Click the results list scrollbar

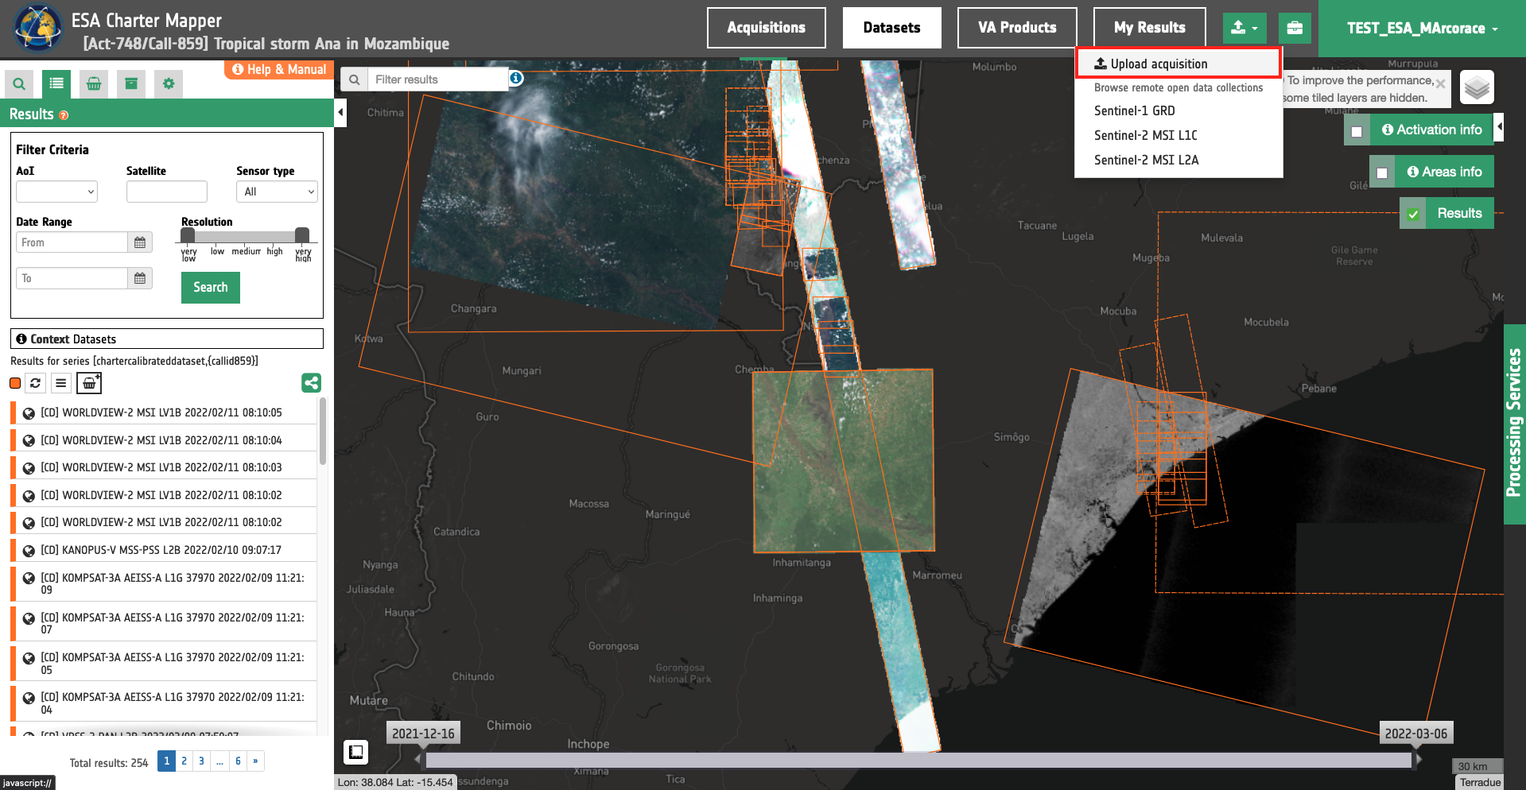coord(322,432)
